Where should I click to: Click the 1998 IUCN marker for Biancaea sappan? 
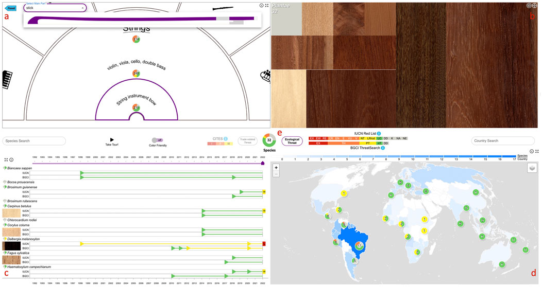(x=82, y=173)
